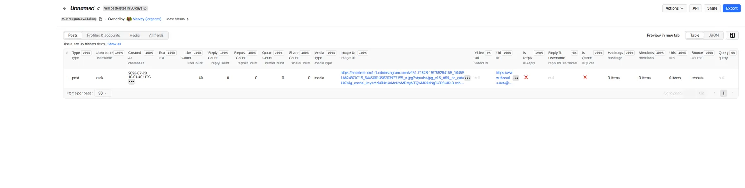Click the red X in Is Quote column
The height and width of the screenshot is (188, 745).
click(x=585, y=77)
